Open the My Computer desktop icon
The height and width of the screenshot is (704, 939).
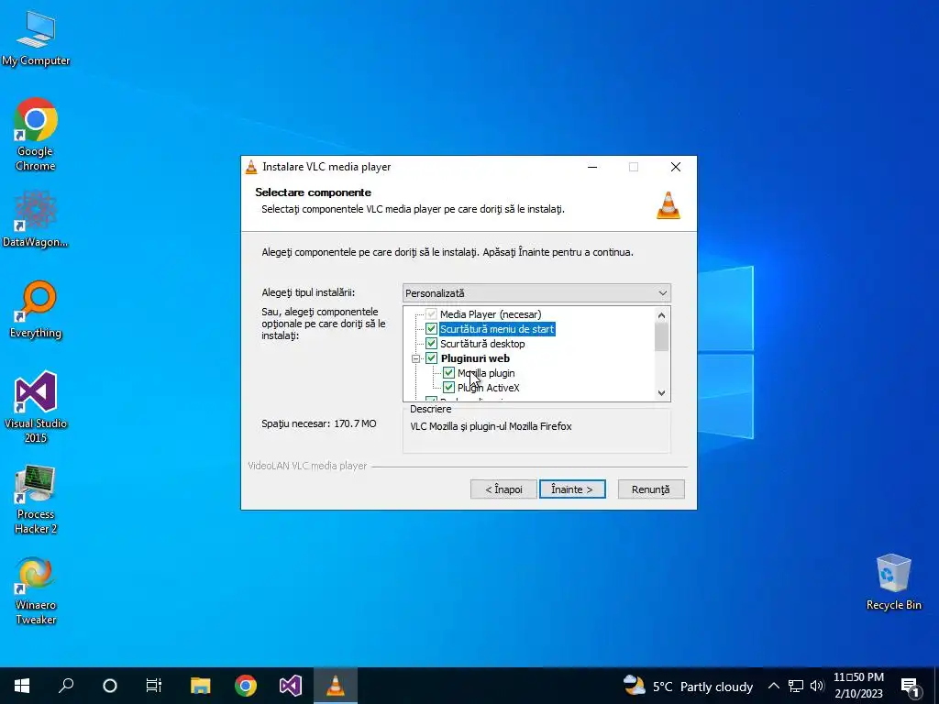click(36, 38)
